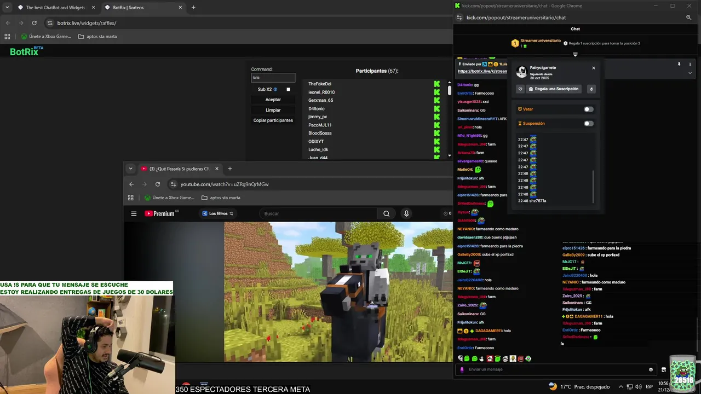
Task: Go back in BotRix browser window
Action: click(x=8, y=23)
